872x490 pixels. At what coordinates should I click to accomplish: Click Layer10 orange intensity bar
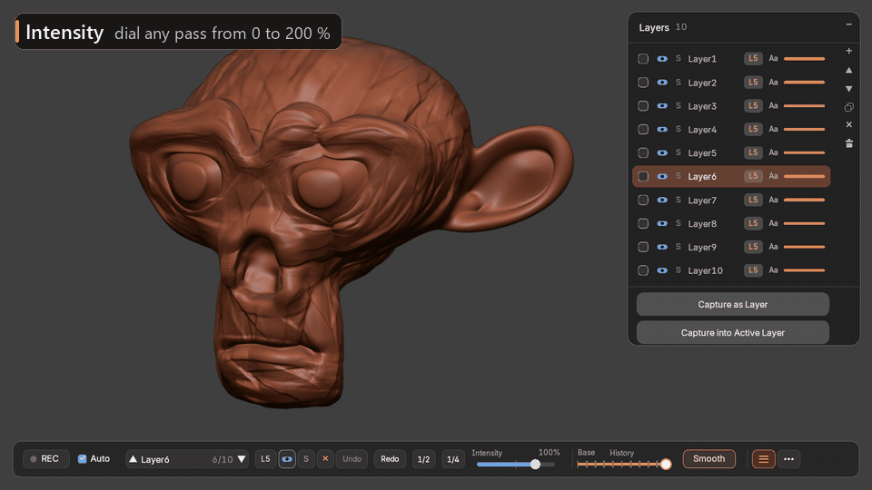pos(804,270)
